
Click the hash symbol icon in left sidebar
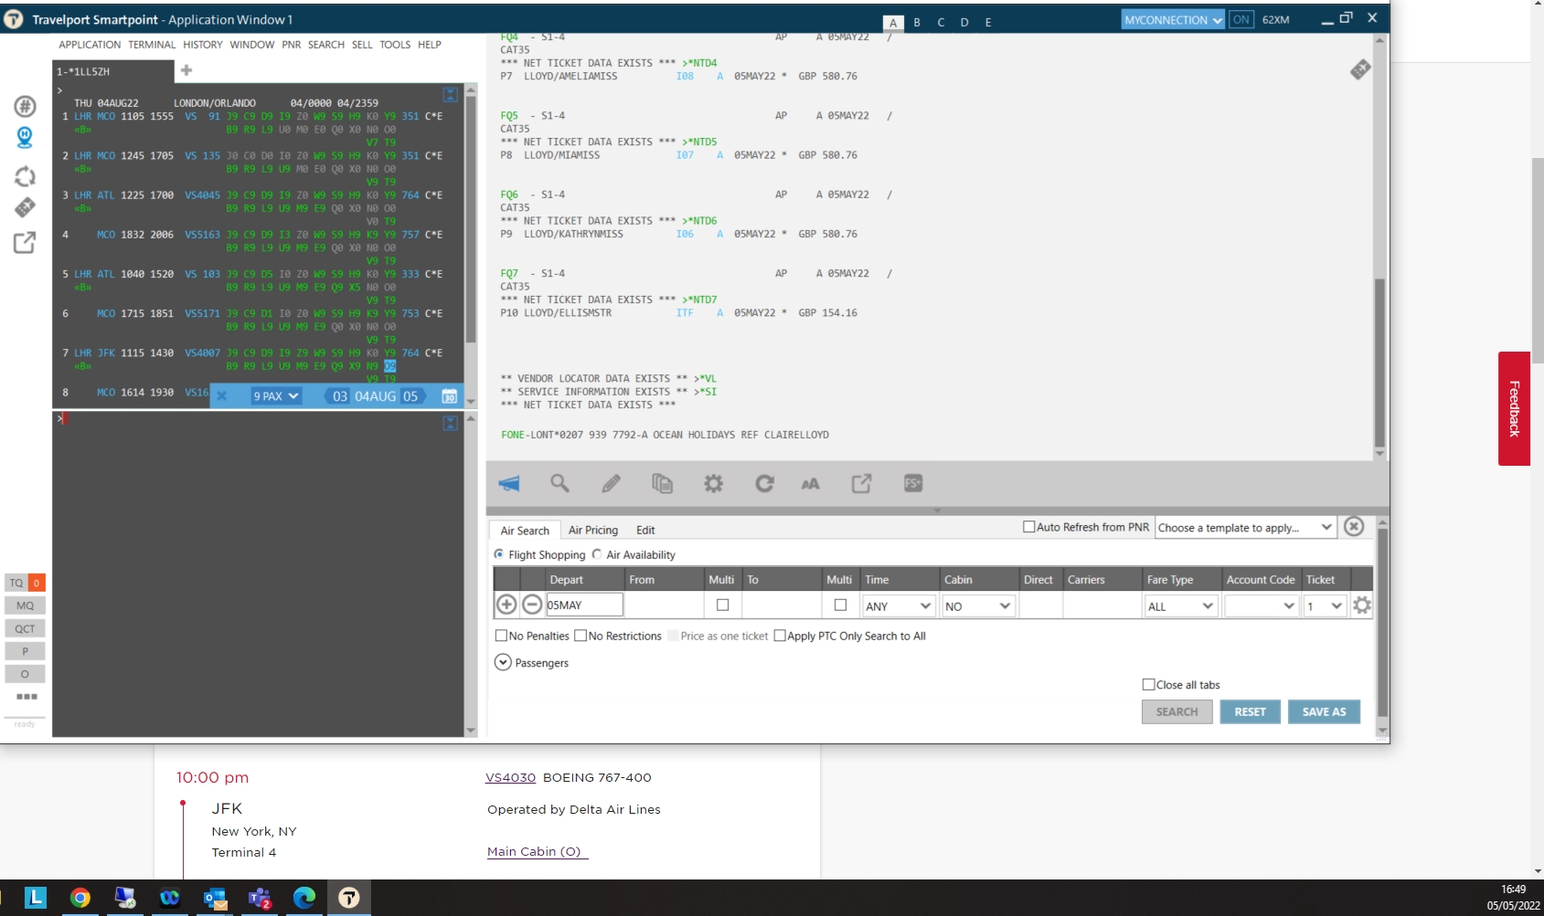point(25,107)
